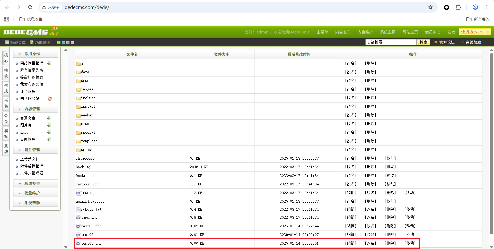
Task: Expand the 批量维护 section
Action: tap(36, 193)
